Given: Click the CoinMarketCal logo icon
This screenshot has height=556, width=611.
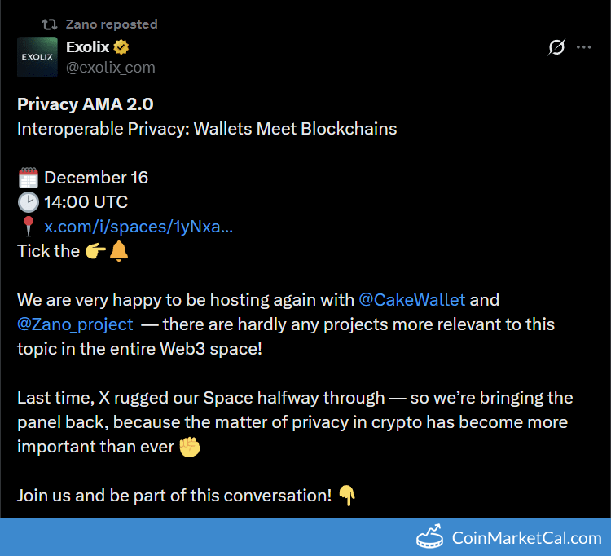Looking at the screenshot, I should click(431, 537).
